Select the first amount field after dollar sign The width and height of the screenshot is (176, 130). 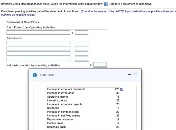point(82,33)
